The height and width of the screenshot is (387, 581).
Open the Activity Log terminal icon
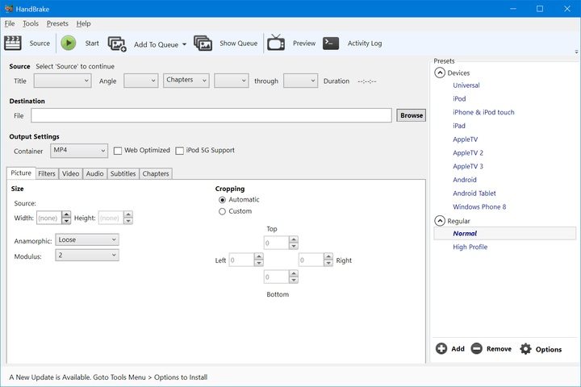331,44
